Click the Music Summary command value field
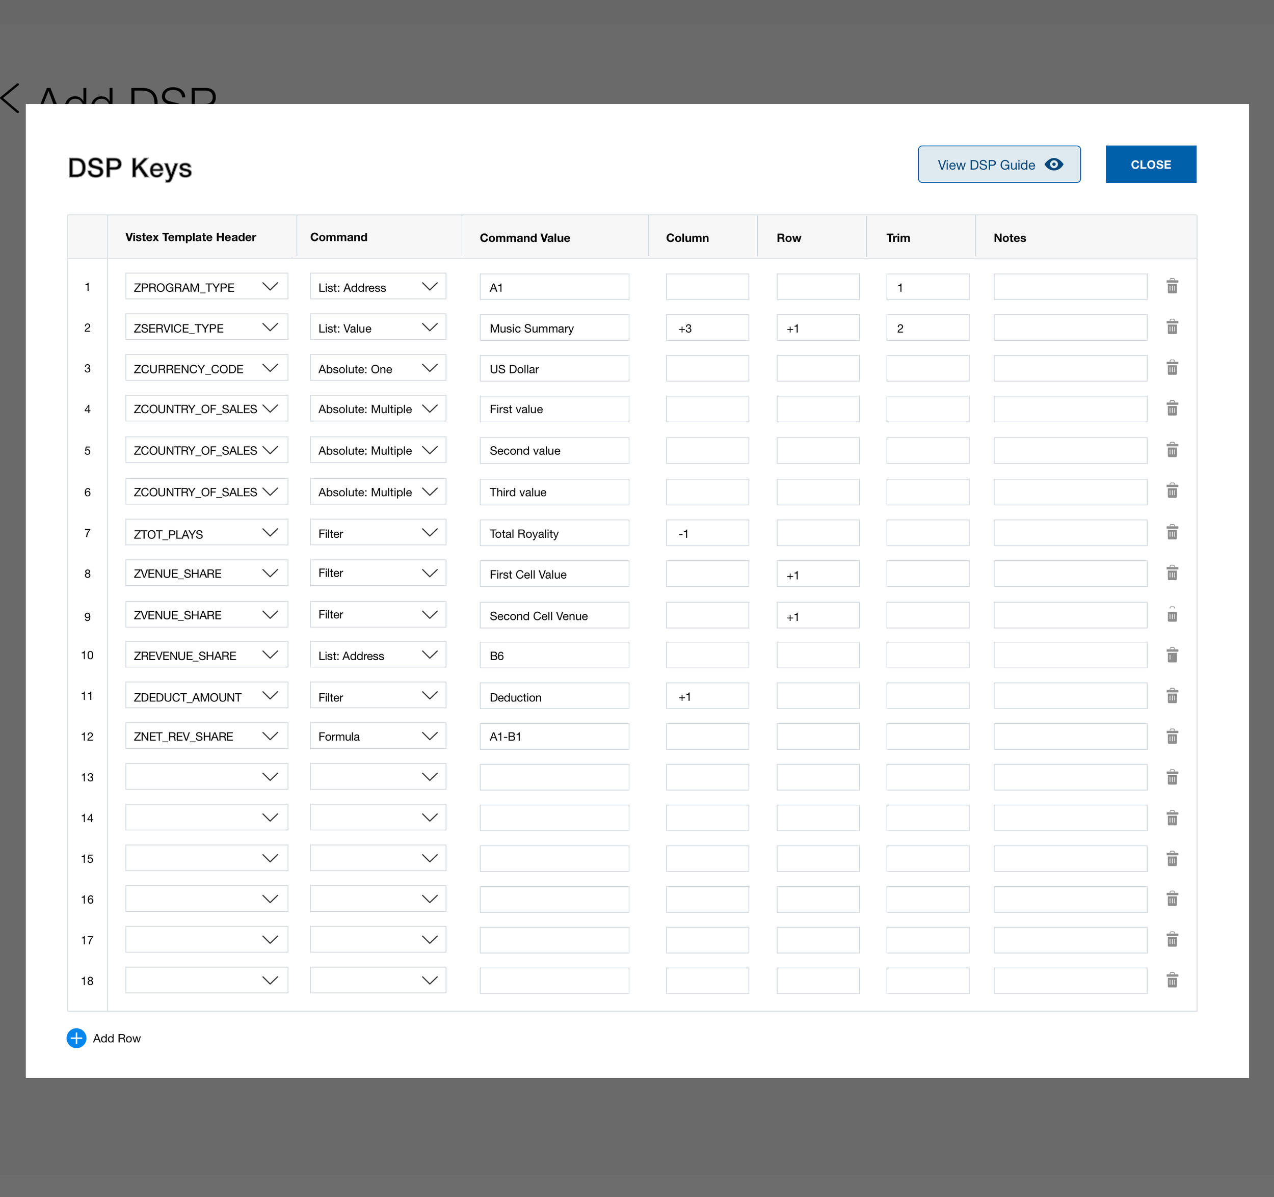Screen dimensions: 1274x1197 pyautogui.click(x=554, y=328)
